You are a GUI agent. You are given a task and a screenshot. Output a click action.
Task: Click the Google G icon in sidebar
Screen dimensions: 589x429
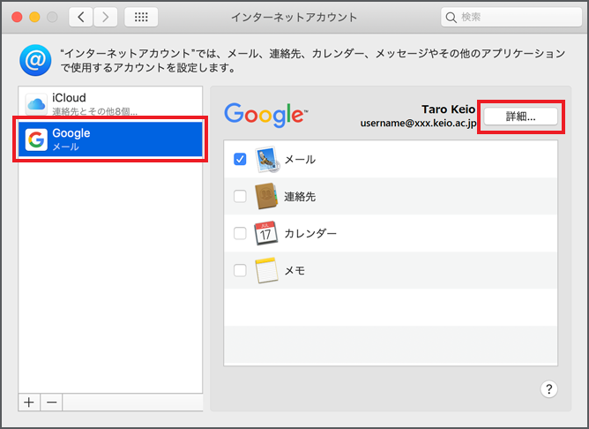[x=36, y=139]
